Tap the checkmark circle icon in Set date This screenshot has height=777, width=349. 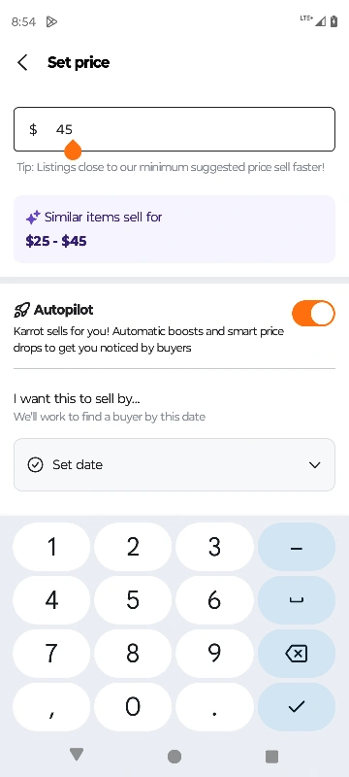click(35, 465)
